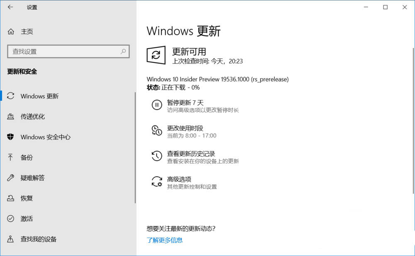This screenshot has width=415, height=256.
Task: Click the magnifier icon in search box
Action: [123, 51]
